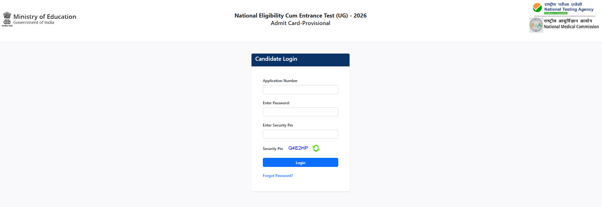Click the Ministry of Education emblem
The image size is (602, 207).
[x=7, y=19]
